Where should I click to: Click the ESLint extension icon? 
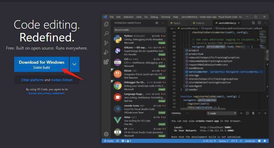coord(117,74)
